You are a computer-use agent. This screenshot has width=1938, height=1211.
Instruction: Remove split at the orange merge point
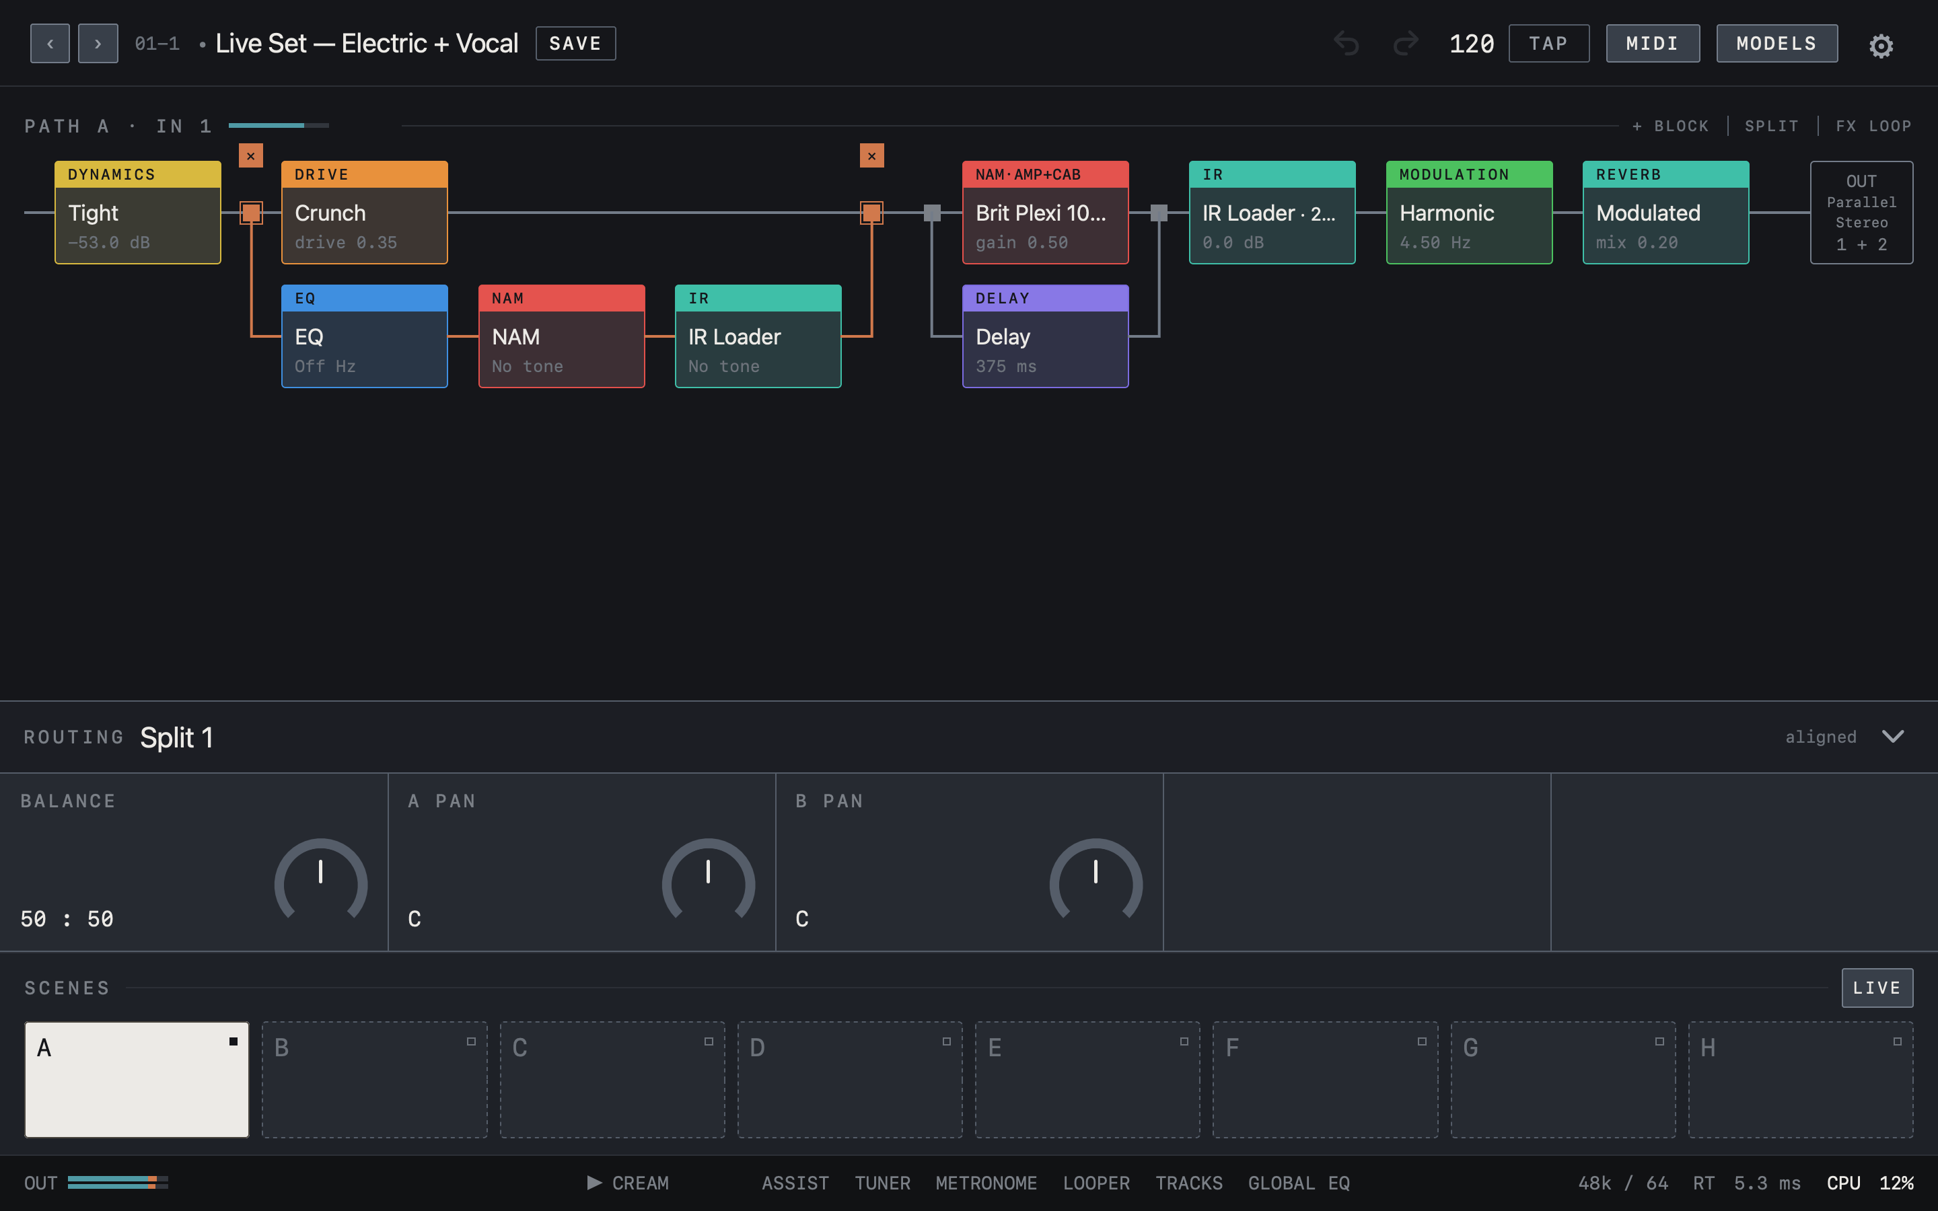871,155
